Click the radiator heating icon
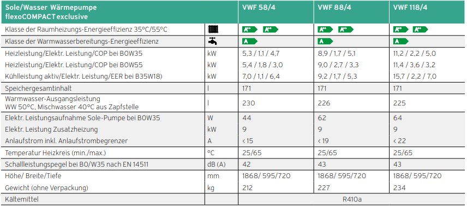Screen dimensions: 467x206 (x=213, y=29)
